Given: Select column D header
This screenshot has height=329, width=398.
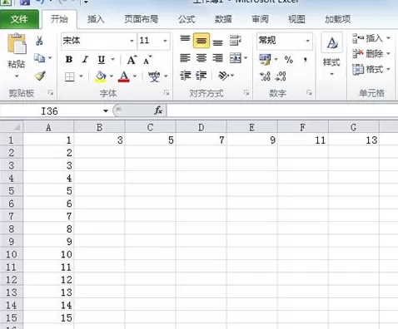Looking at the screenshot, I should (201, 127).
